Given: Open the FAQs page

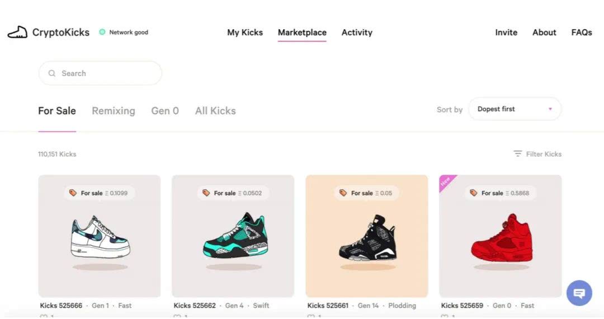Looking at the screenshot, I should click(x=582, y=32).
